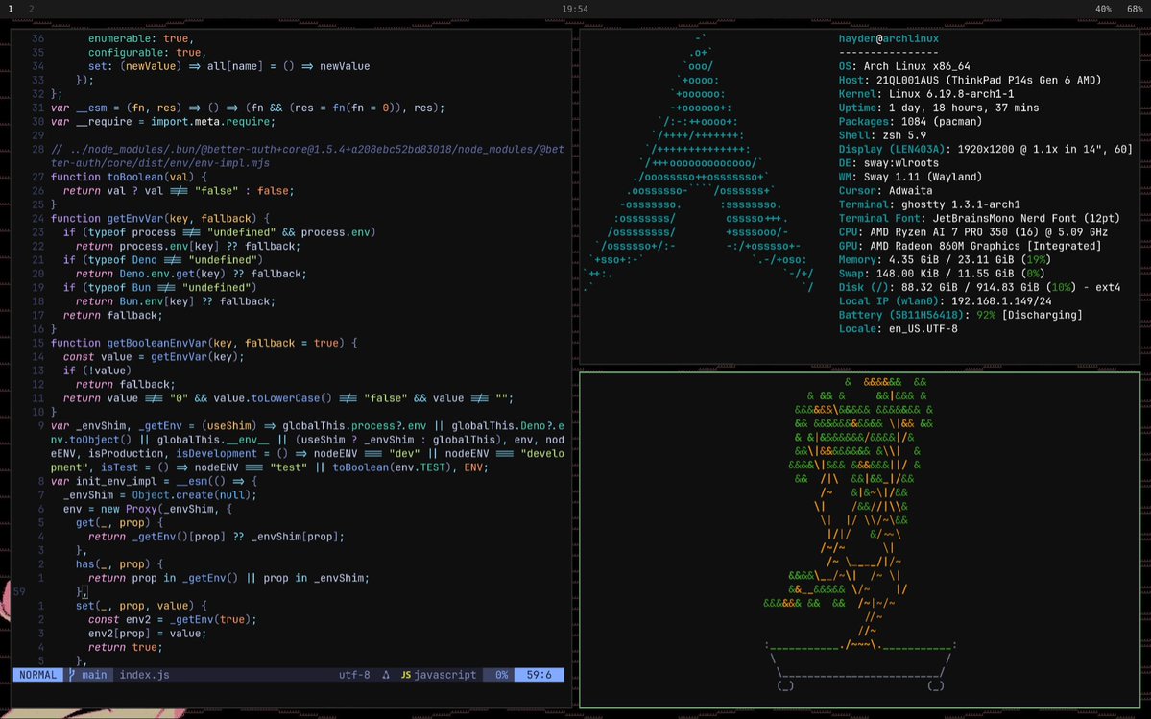Click the Memory: 4.35 GiB line
This screenshot has width=1151, height=719.
(945, 260)
